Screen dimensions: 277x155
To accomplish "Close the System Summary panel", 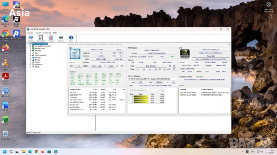I will point(229,45).
